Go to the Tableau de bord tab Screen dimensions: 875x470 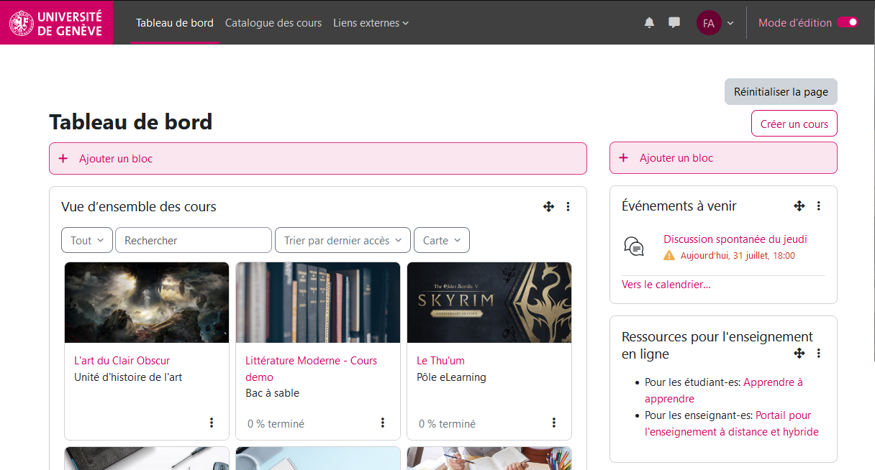[175, 23]
